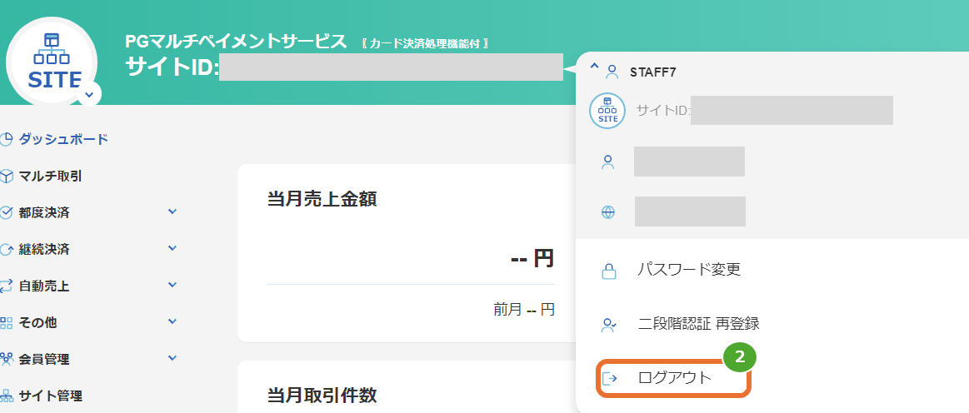Screen dimensions: 969x413
Task: Open the chevron badge under the SITE logo
Action: click(89, 94)
